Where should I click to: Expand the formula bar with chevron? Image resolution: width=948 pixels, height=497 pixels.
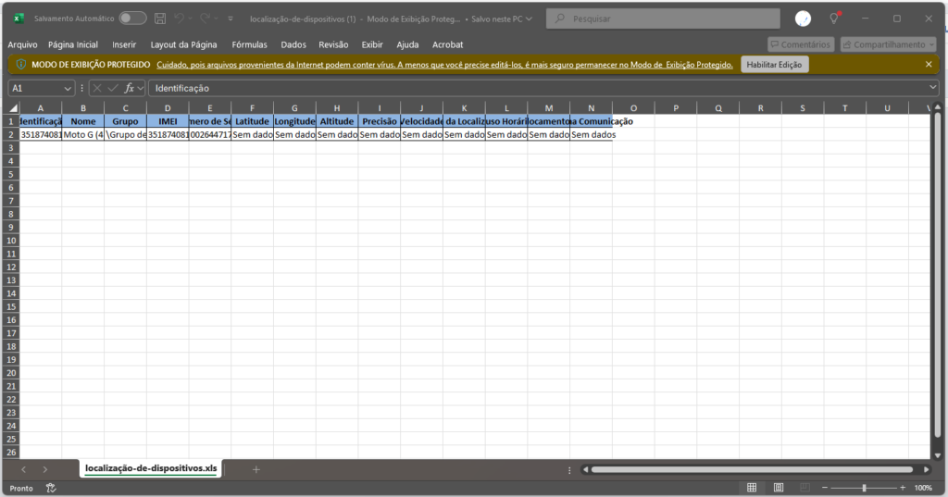[x=933, y=88]
